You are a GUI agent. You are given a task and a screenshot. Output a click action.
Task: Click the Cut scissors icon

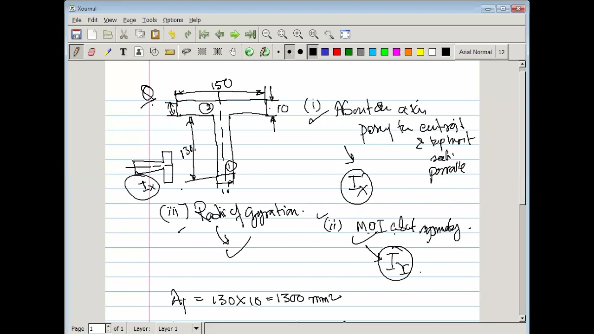124,34
